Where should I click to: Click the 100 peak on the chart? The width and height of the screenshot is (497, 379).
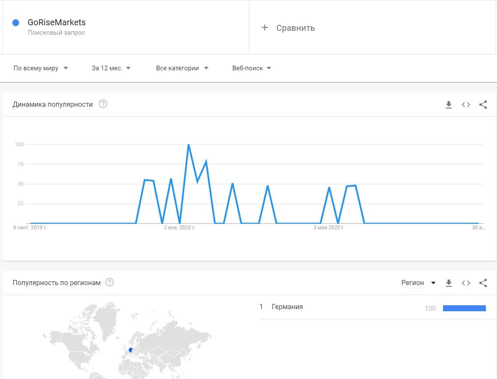pyautogui.click(x=189, y=145)
